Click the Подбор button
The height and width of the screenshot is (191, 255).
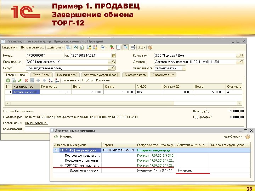pos(87,81)
